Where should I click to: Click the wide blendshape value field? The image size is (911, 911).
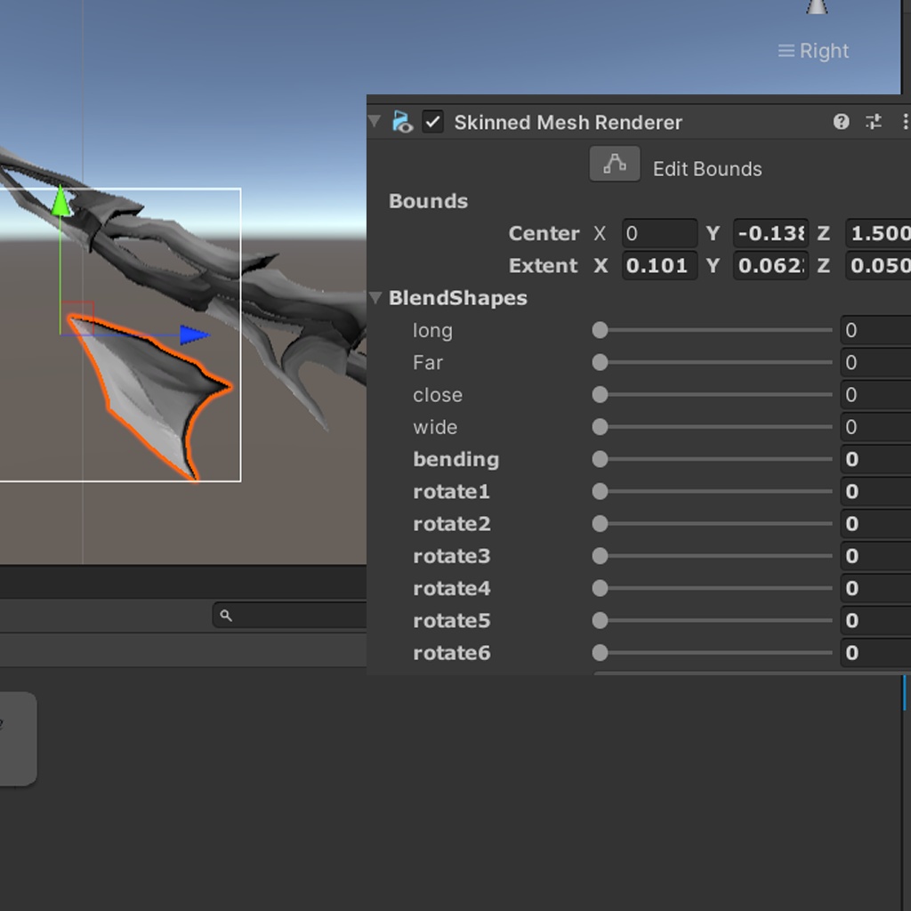point(875,427)
